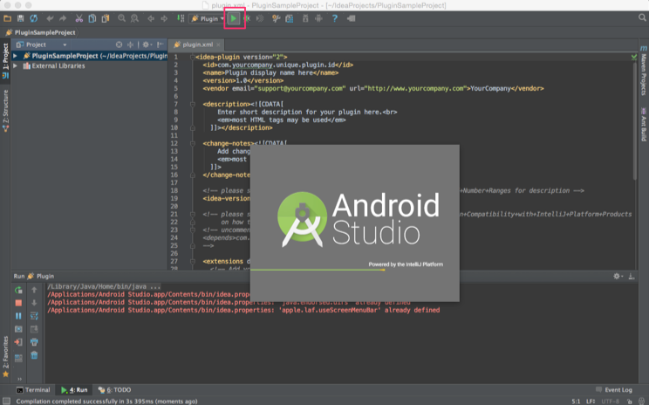Click the green Run button in the toolbar
The image size is (649, 405).
[234, 18]
